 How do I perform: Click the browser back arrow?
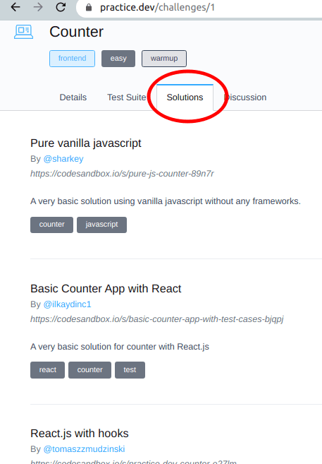pos(16,7)
